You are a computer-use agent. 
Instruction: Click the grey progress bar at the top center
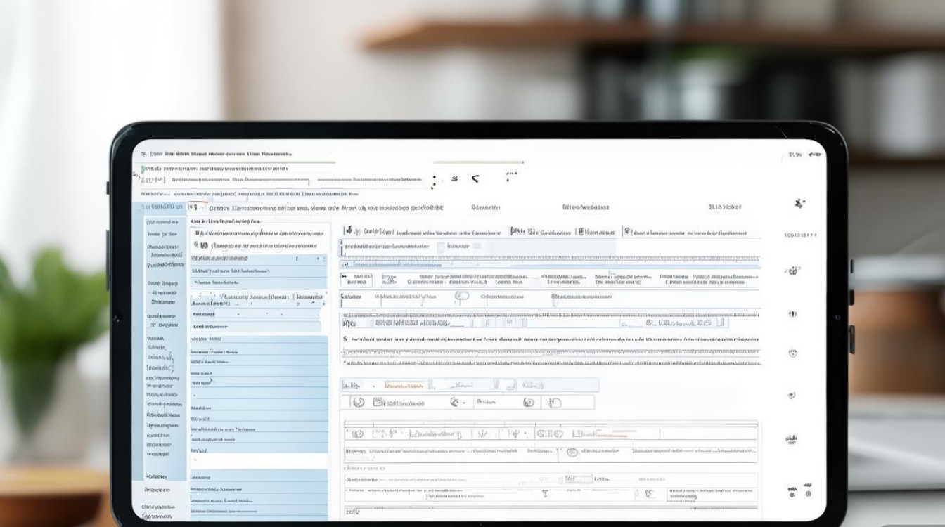(478, 162)
